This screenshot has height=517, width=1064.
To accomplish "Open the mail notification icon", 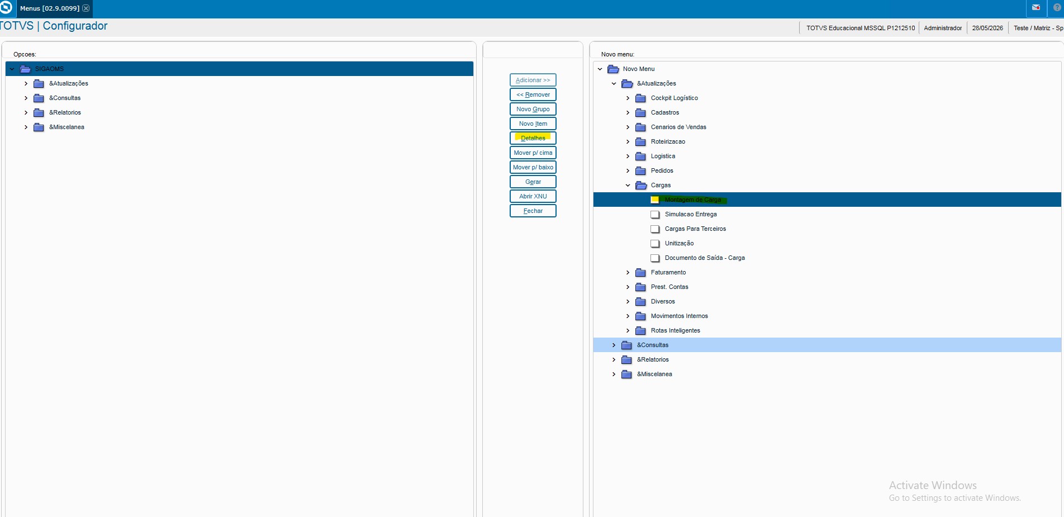I will tap(1036, 8).
